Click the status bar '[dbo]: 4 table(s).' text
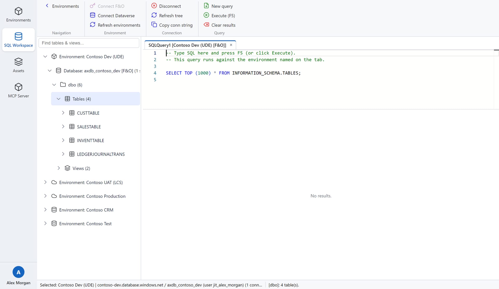Image resolution: width=499 pixels, height=289 pixels. point(284,285)
